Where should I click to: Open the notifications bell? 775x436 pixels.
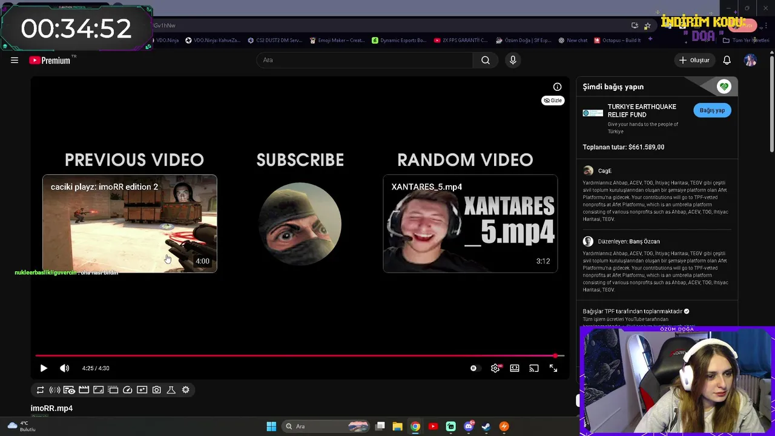(x=727, y=60)
